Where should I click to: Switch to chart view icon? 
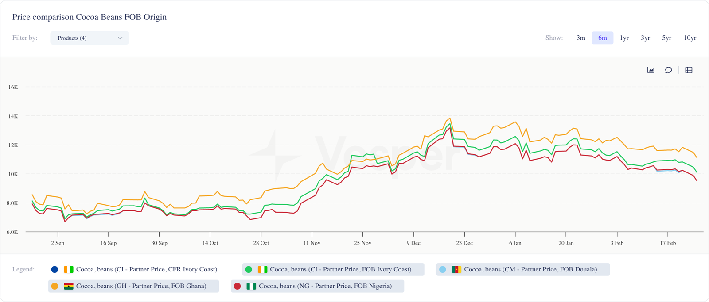(x=651, y=70)
